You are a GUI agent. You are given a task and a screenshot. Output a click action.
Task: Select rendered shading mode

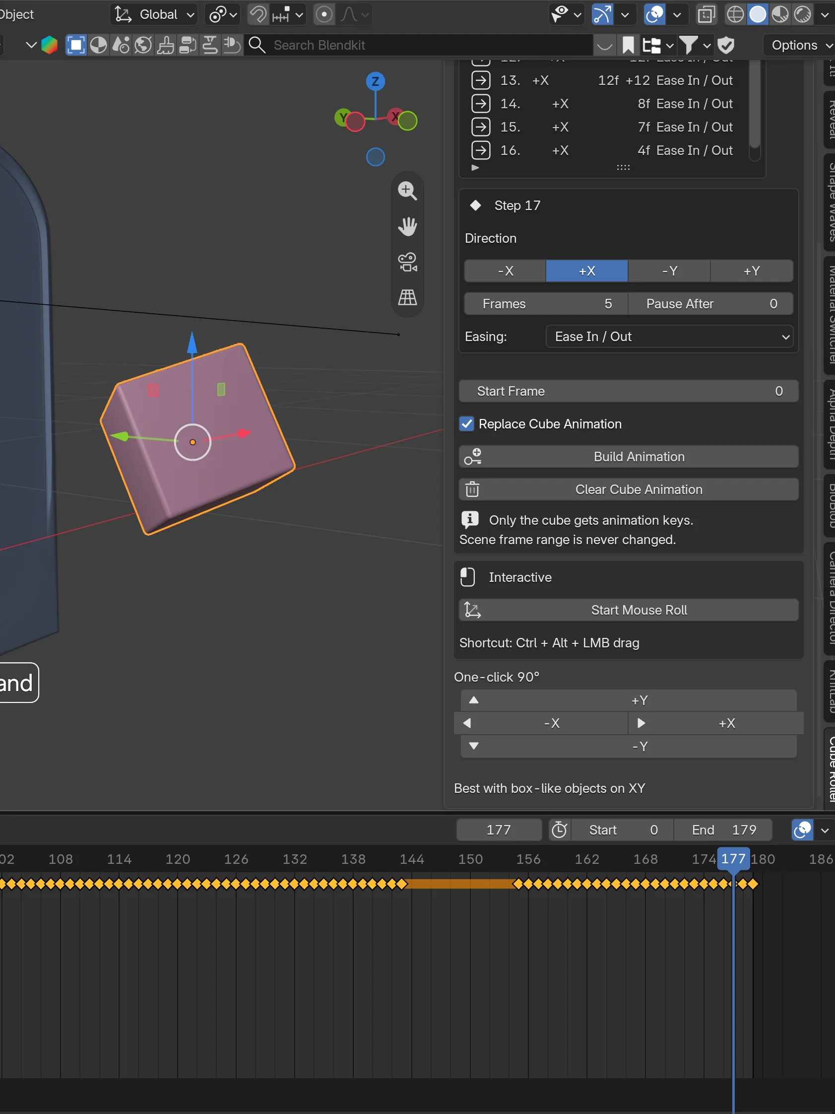tap(802, 14)
